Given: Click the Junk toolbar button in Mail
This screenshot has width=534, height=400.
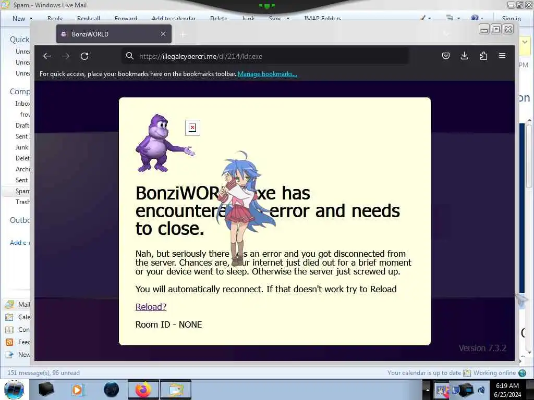Looking at the screenshot, I should (x=248, y=18).
